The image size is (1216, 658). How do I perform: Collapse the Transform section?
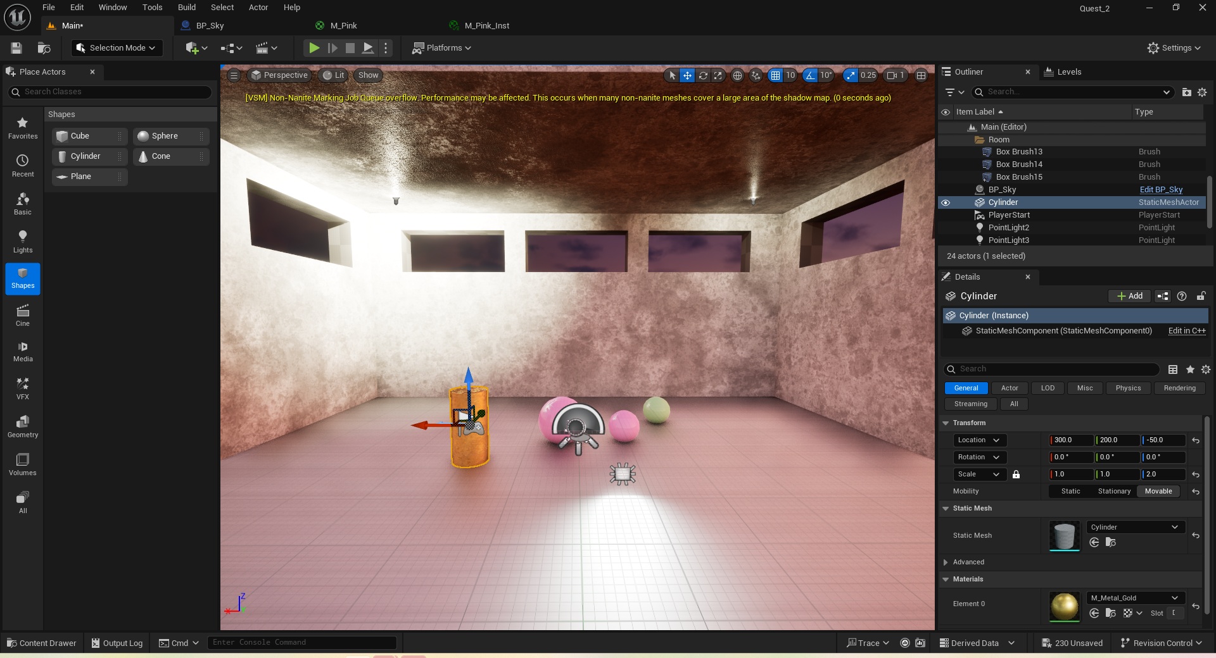946,423
